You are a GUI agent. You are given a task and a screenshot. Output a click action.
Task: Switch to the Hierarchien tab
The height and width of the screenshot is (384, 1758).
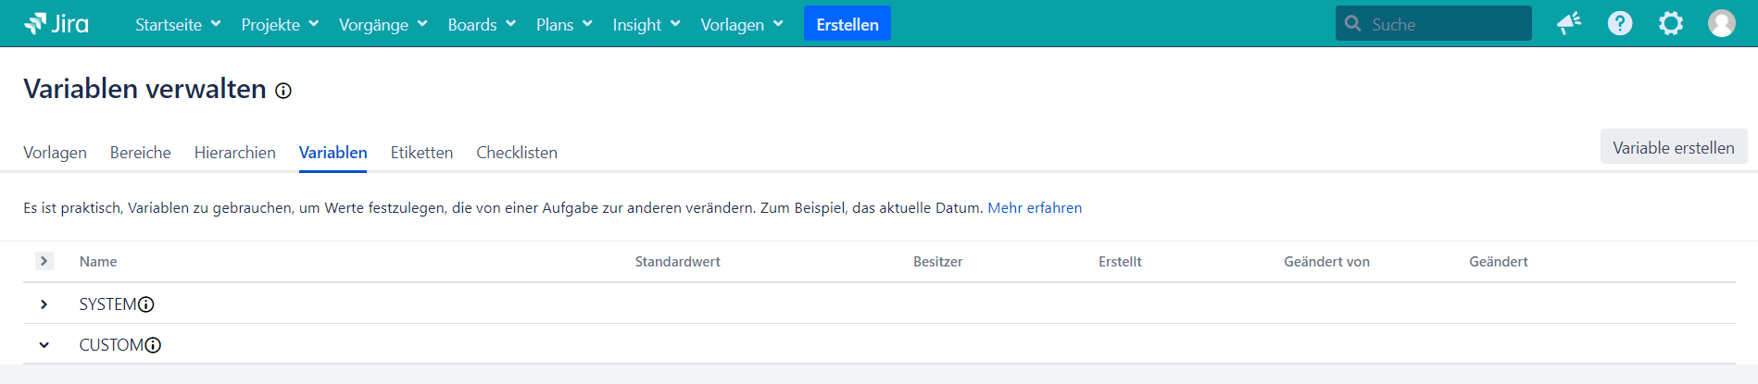click(x=234, y=153)
